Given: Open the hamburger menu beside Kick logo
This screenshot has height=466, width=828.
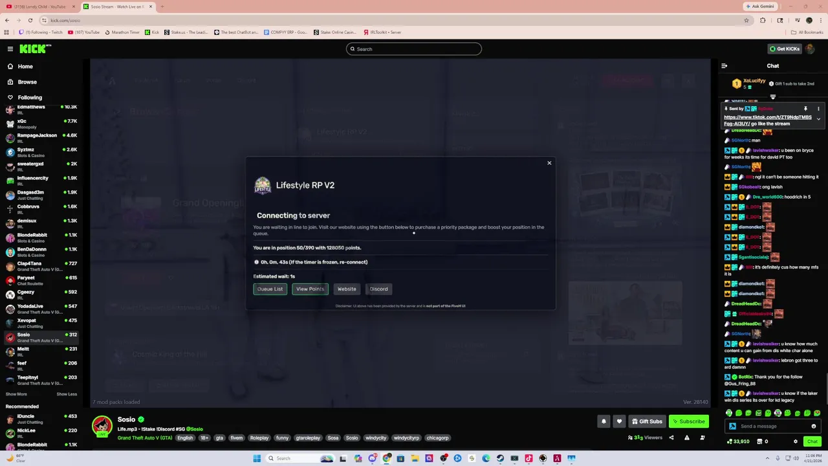Looking at the screenshot, I should click(10, 49).
